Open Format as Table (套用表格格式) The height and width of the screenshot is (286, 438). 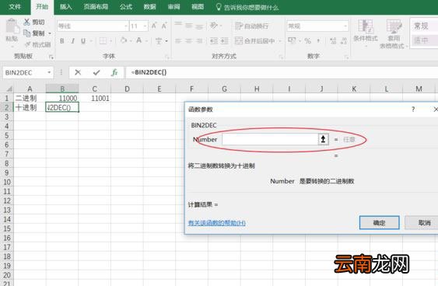[x=394, y=33]
